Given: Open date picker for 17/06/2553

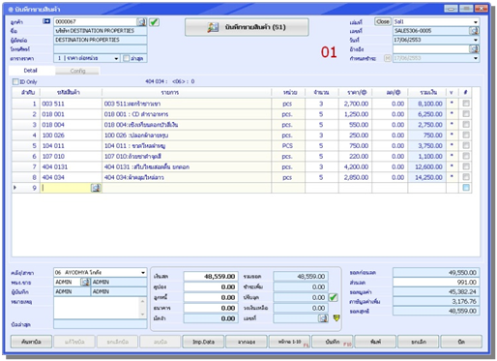Looking at the screenshot, I should click(x=476, y=40).
